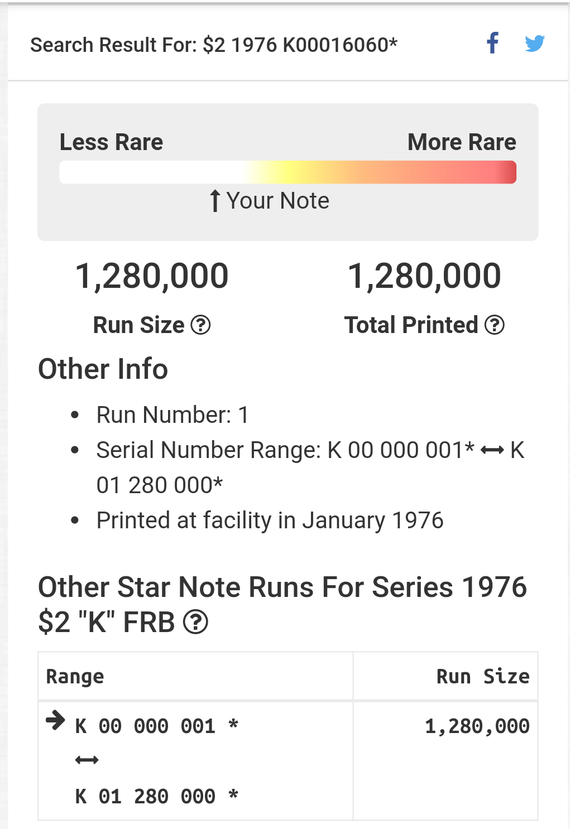Click the 1,280,000 Total Printed figure

coord(424,276)
